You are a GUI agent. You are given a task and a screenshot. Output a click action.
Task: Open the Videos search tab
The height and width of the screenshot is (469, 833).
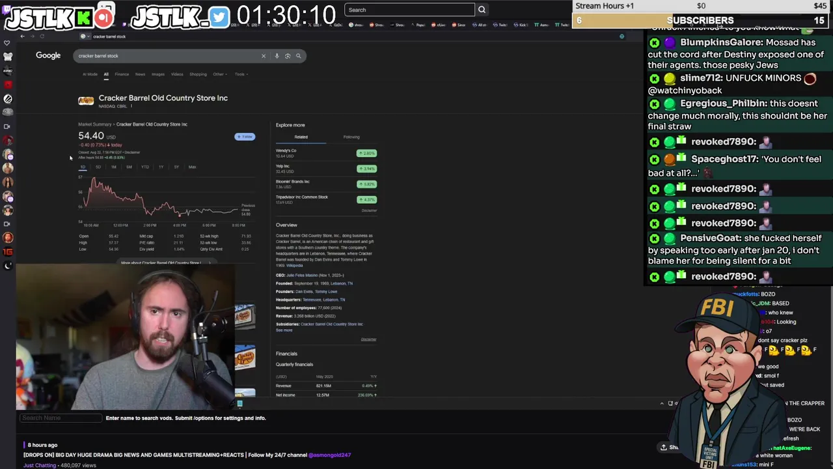pos(177,74)
